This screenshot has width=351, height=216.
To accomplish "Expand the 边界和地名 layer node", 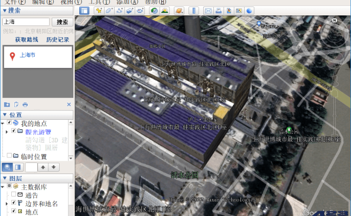I will point(6,204).
